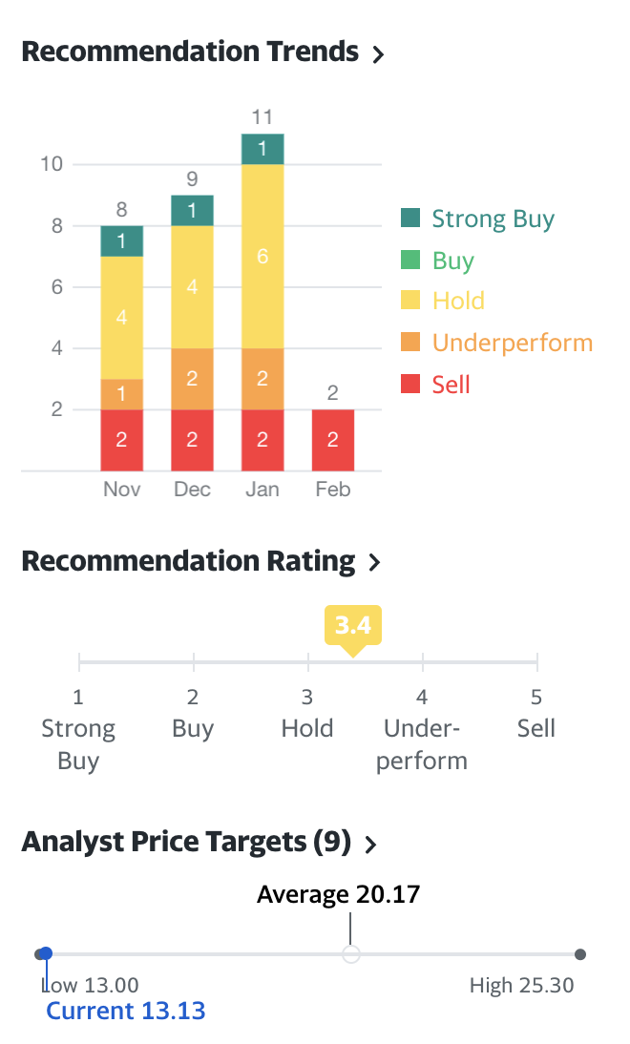
Task: Open Analyst Price Targets (9) heading
Action: pyautogui.click(x=186, y=843)
